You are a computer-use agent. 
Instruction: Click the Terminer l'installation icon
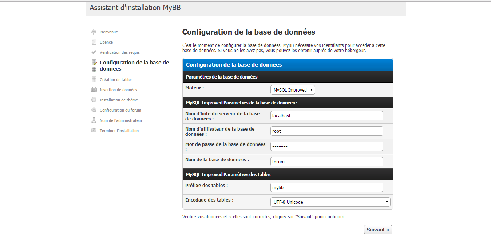pos(94,130)
